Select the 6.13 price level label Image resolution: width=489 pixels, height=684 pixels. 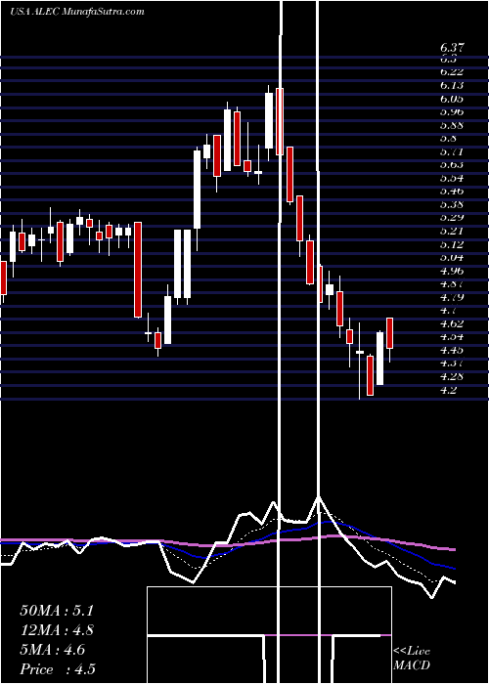tap(452, 86)
